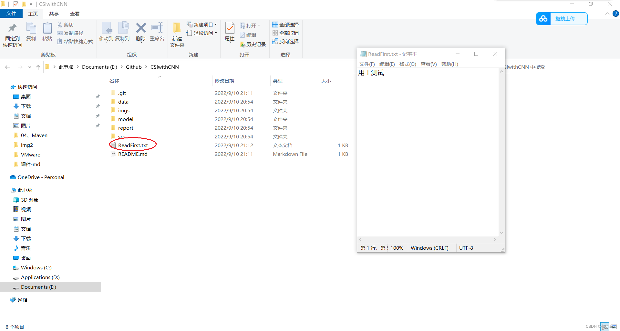The height and width of the screenshot is (331, 620).
Task: Click Invert selection (反向选择)
Action: point(285,41)
